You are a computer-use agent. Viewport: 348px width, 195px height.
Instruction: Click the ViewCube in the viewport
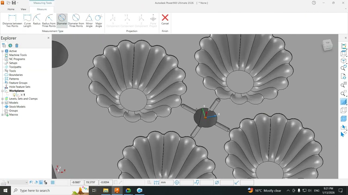pos(327,45)
